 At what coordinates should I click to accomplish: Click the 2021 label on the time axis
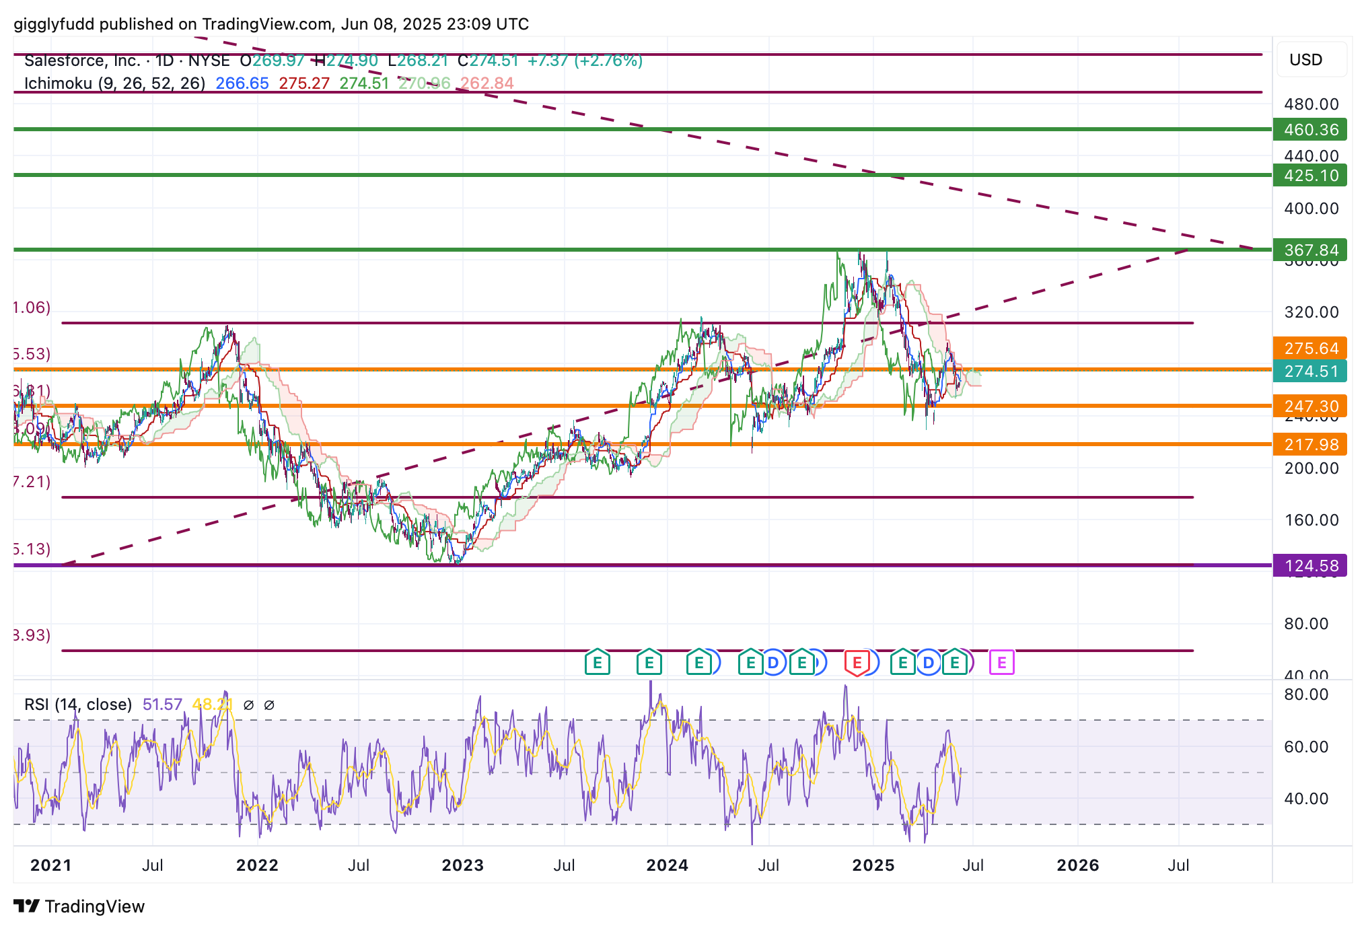pos(51,865)
